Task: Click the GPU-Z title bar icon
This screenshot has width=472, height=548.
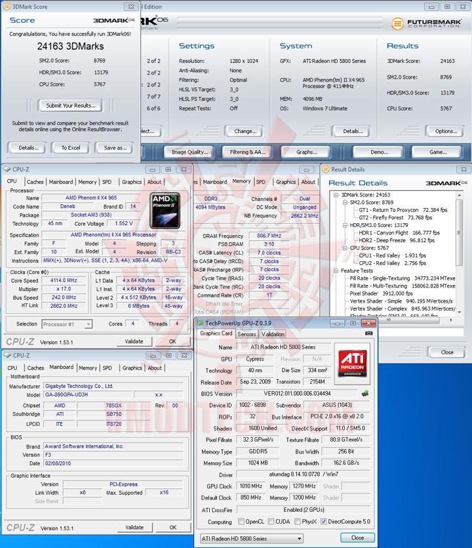Action: 200,324
